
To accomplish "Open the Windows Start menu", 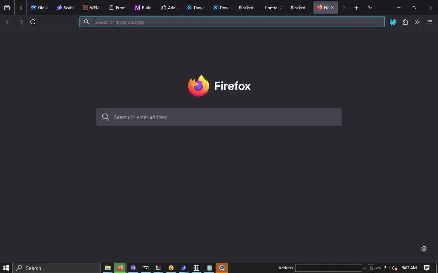I will coord(6,268).
